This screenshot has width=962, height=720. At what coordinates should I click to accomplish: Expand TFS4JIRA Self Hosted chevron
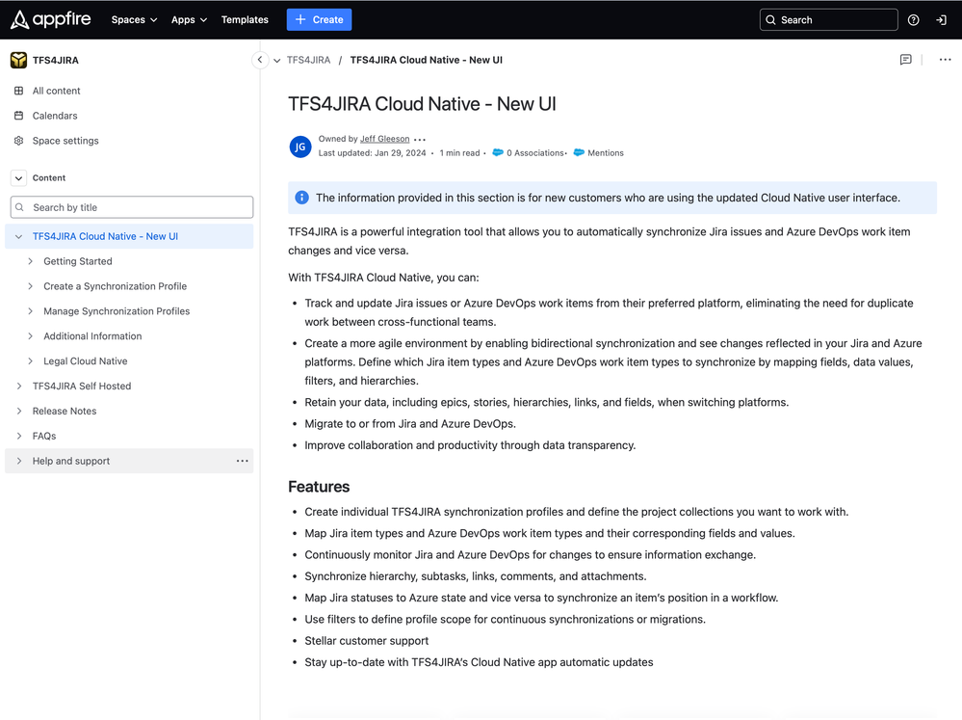19,386
